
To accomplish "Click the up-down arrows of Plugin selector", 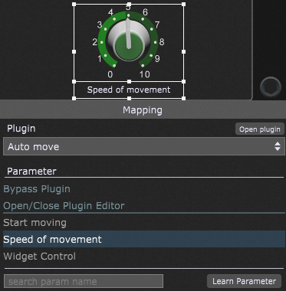I will click(x=278, y=146).
